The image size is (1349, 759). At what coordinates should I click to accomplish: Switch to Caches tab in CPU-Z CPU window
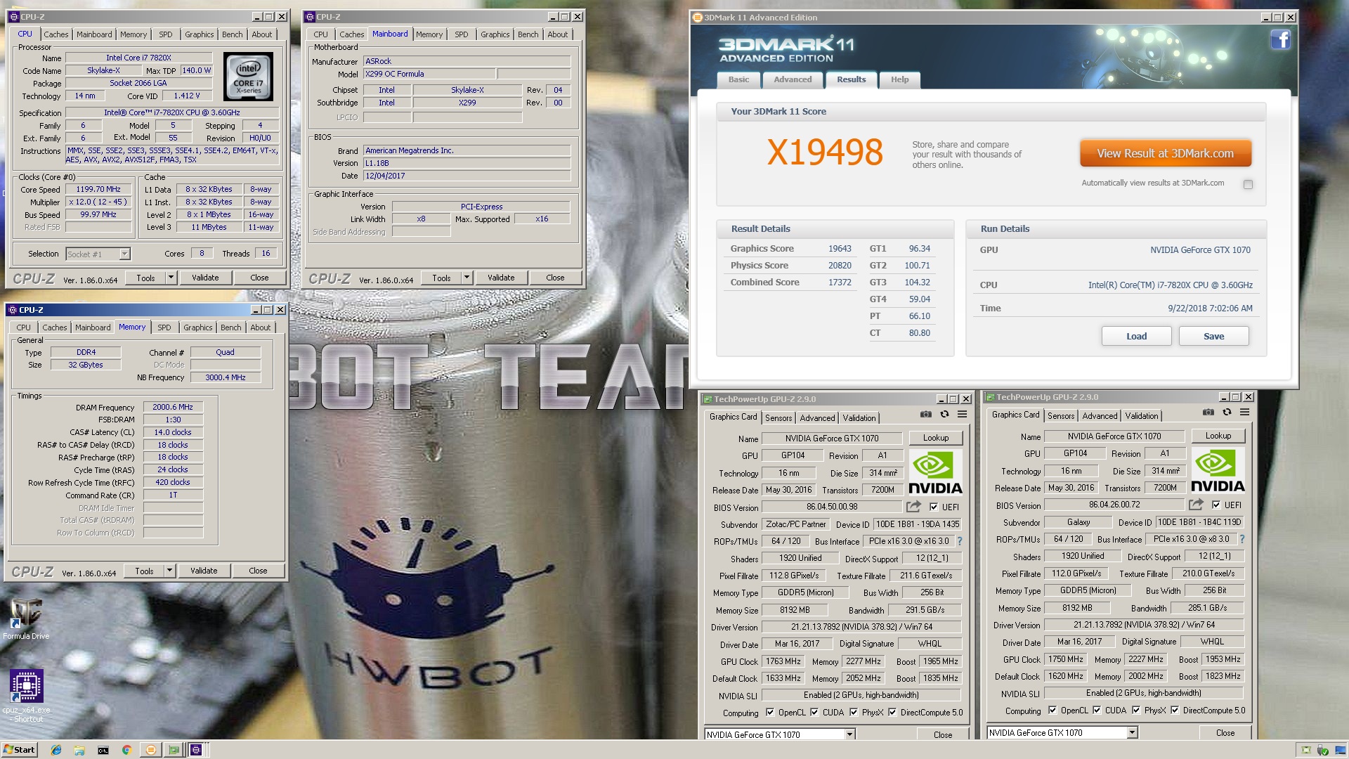tap(56, 34)
